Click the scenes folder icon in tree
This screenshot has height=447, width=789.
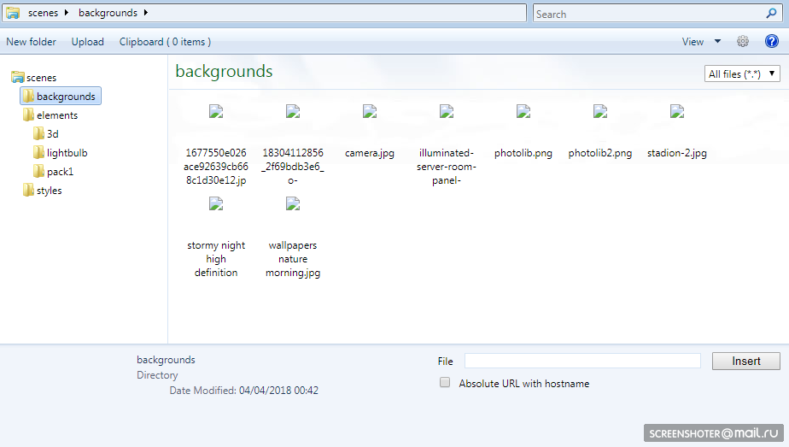coord(18,78)
